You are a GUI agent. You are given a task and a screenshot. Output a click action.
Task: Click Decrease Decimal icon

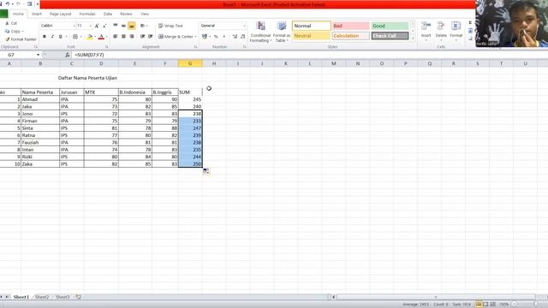(243, 37)
